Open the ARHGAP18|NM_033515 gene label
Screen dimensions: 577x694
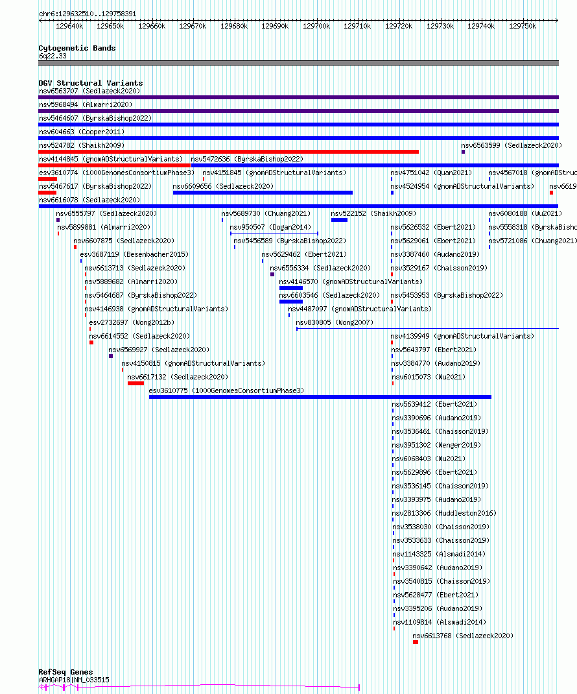(74, 680)
